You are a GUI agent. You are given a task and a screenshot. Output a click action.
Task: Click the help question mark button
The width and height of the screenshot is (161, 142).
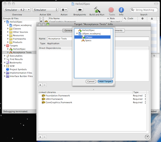(147, 137)
